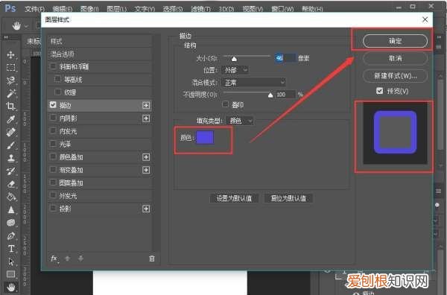The width and height of the screenshot is (447, 295).
Task: Enable the 等高线 checkbox
Action: pyautogui.click(x=57, y=79)
